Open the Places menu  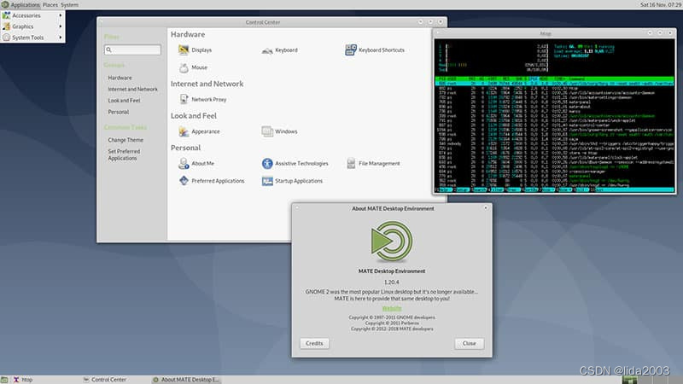coord(50,5)
